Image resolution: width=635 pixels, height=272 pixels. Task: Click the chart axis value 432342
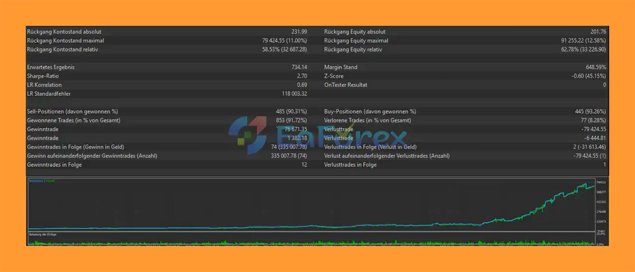(x=601, y=202)
